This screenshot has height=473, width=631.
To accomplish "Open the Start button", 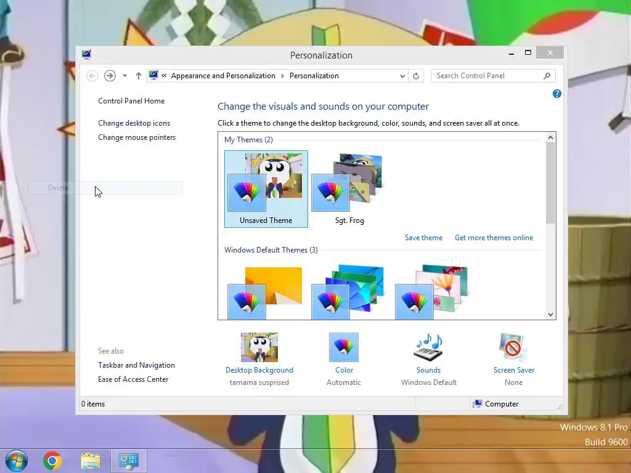I will tap(17, 461).
